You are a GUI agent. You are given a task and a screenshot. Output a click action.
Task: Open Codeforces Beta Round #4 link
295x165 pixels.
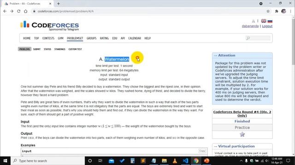[242, 114]
